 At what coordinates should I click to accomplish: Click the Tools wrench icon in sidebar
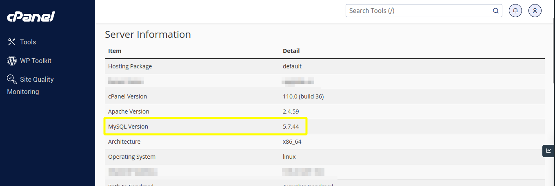[12, 42]
